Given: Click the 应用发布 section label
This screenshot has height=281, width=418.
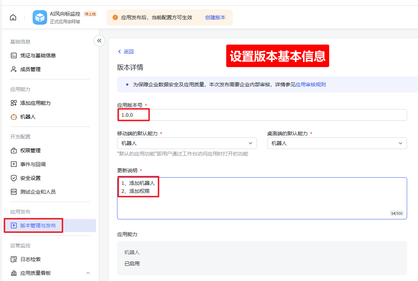Looking at the screenshot, I should [x=20, y=212].
